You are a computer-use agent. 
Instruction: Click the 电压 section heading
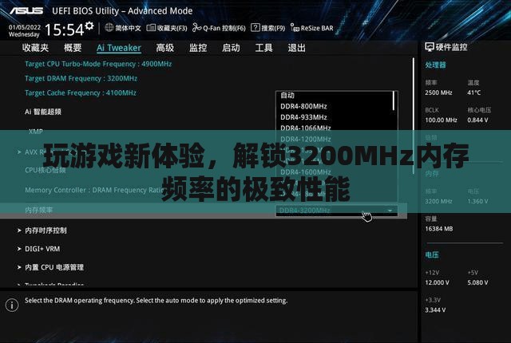[432, 254]
